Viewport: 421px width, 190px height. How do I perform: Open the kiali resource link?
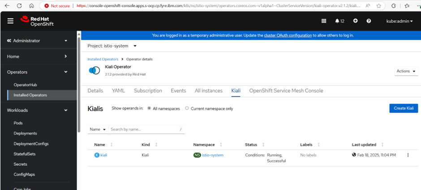coord(103,155)
